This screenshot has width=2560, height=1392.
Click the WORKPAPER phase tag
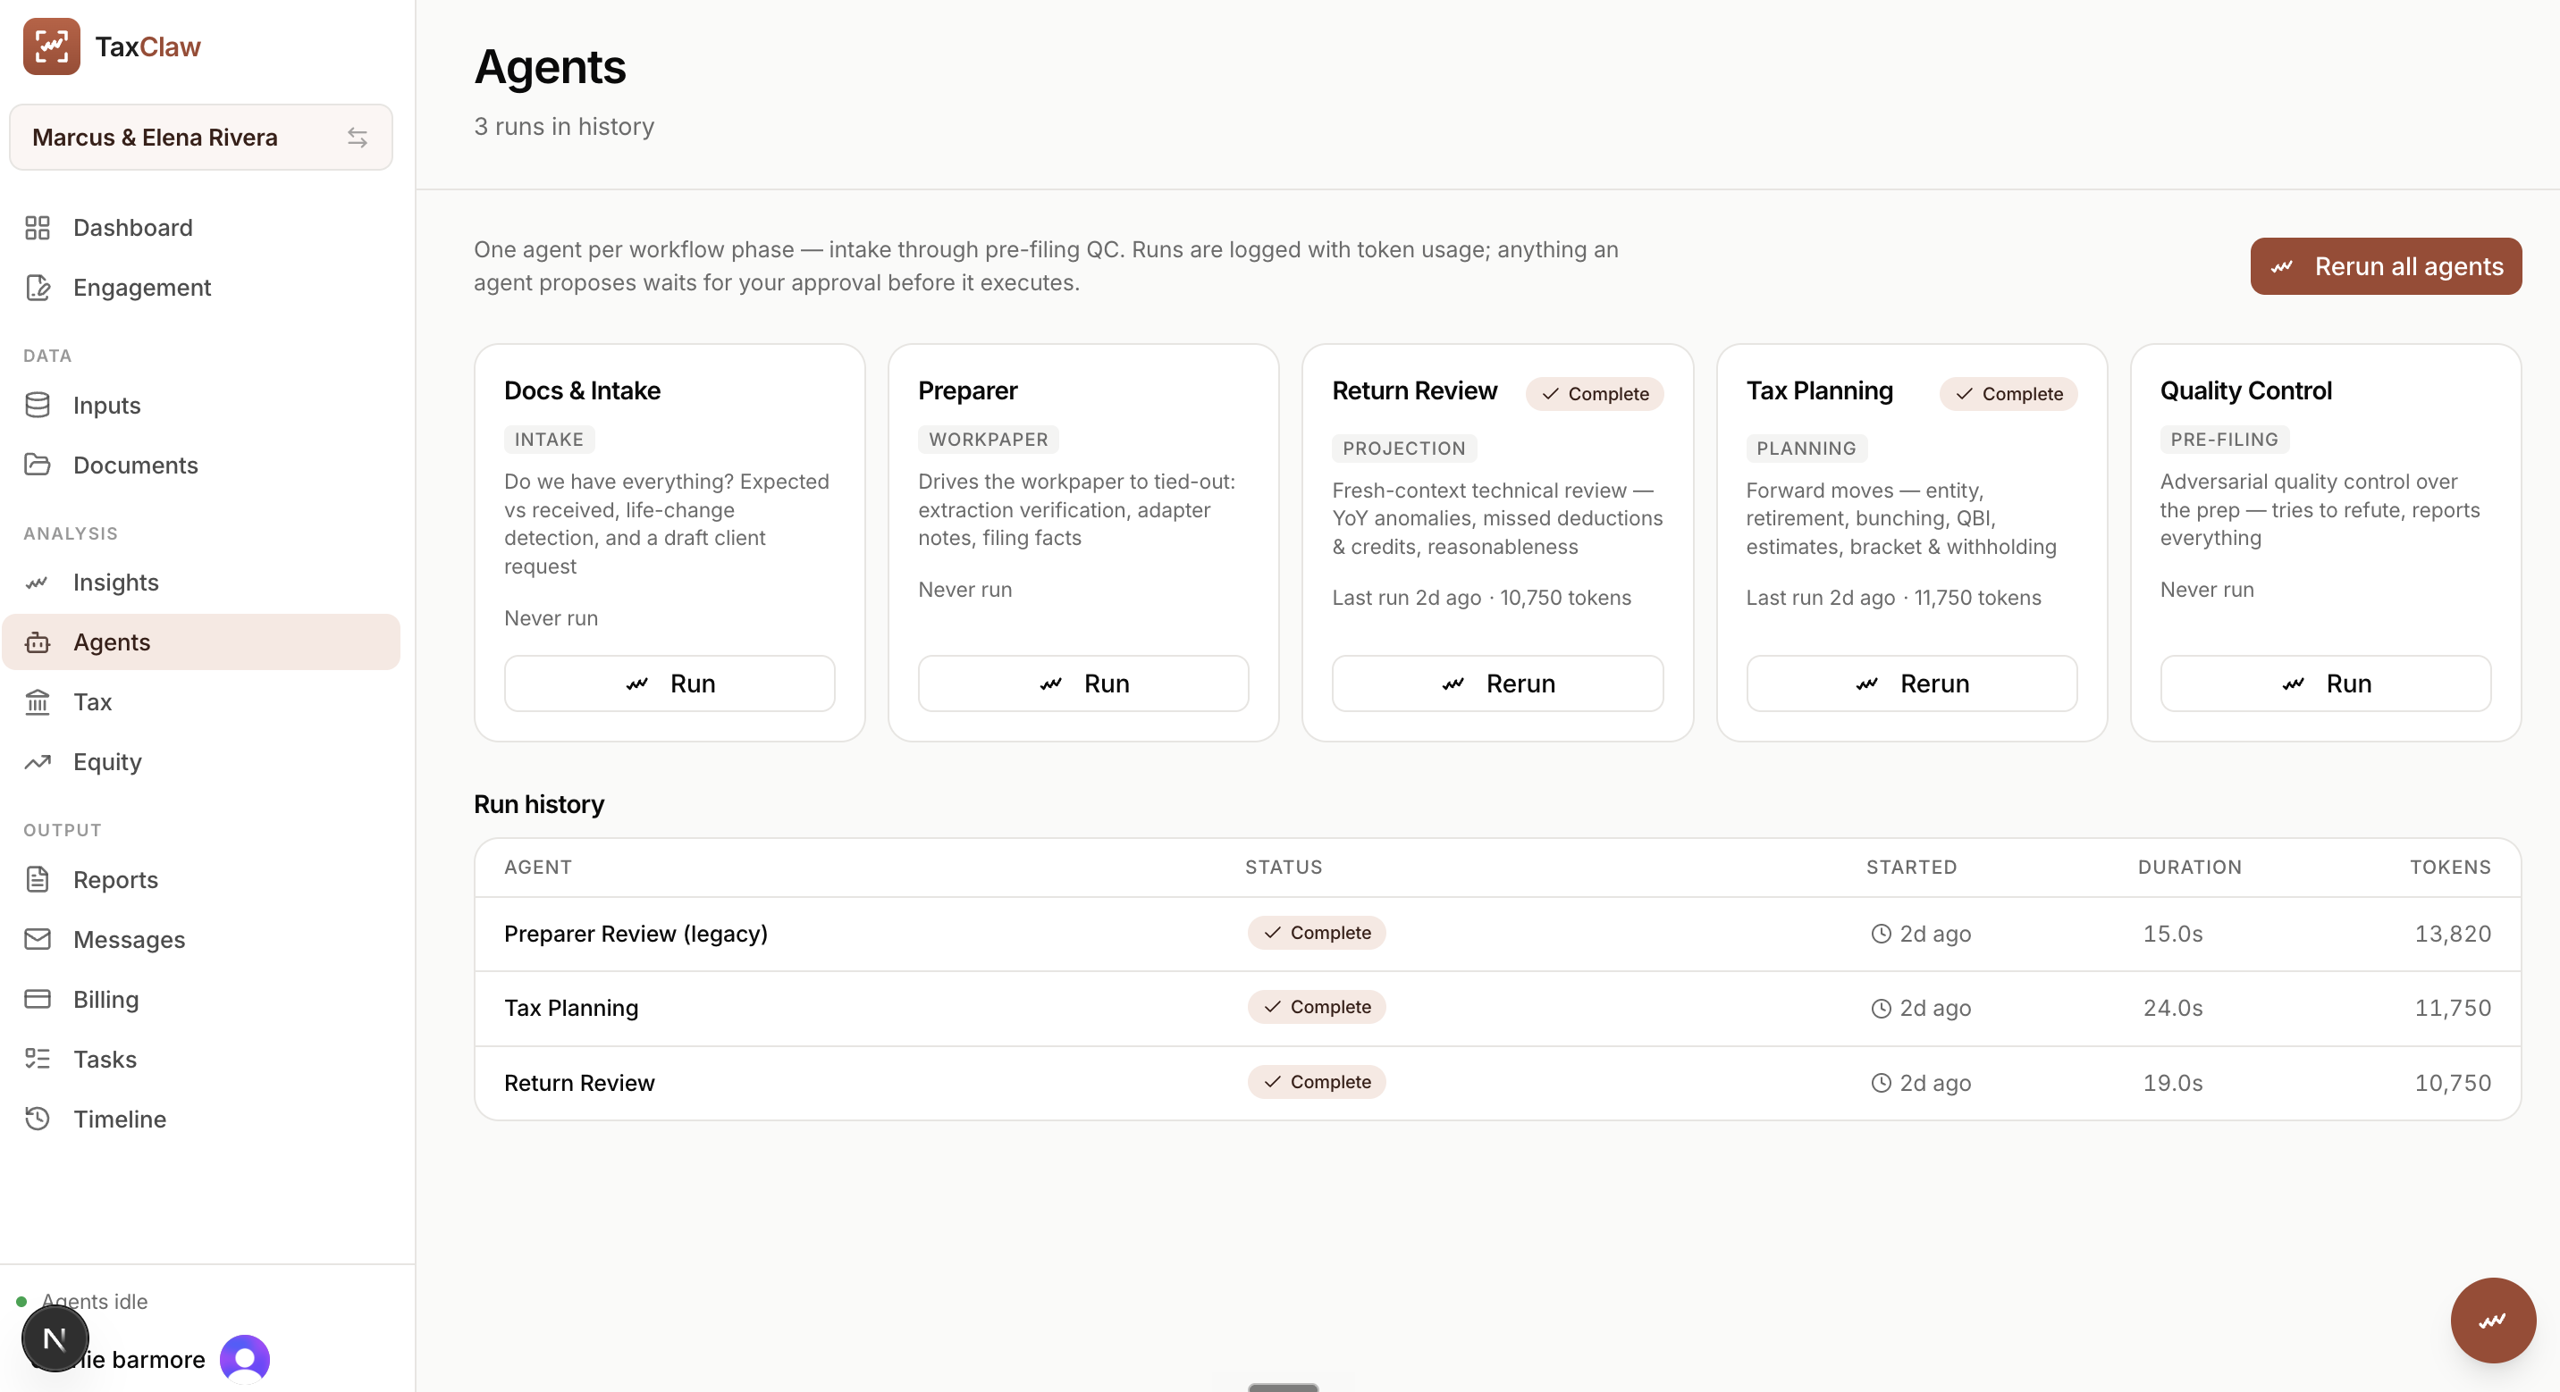[x=988, y=440]
